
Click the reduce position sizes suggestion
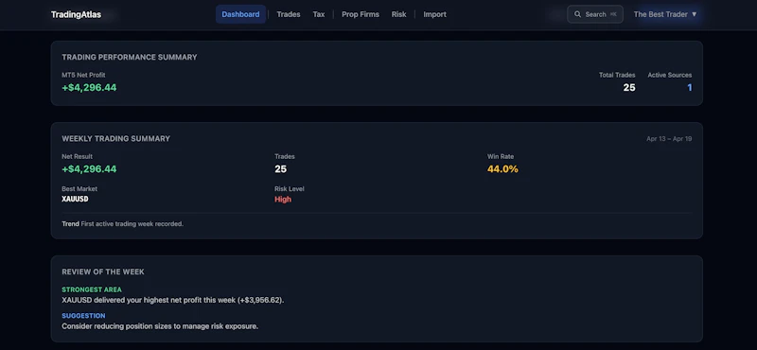(x=160, y=326)
